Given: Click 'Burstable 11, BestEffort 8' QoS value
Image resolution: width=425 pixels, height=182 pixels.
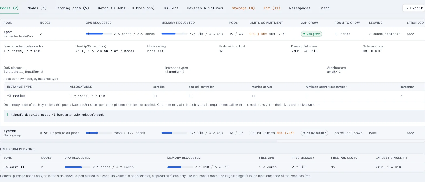Looking at the screenshot, I should coord(23,72).
